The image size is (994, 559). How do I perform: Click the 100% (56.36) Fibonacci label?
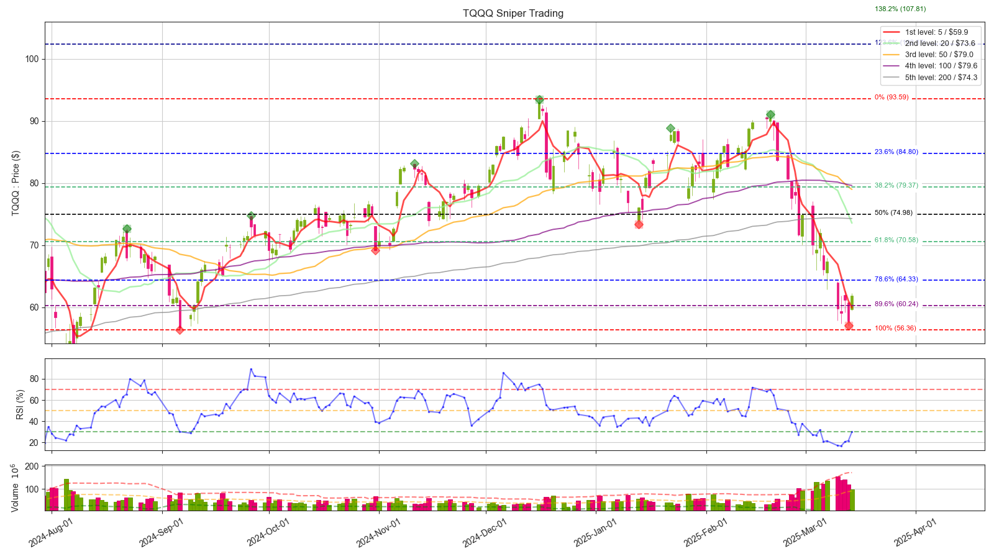(x=895, y=329)
